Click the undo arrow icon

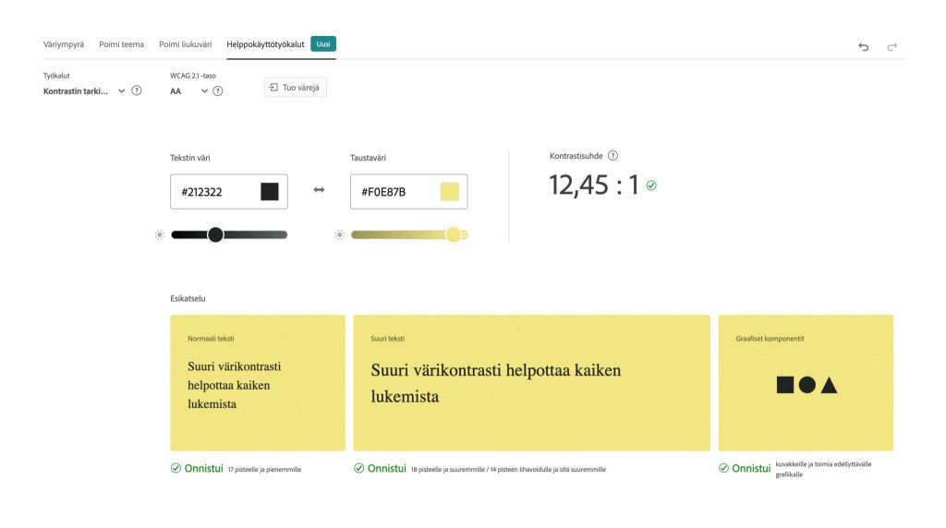click(863, 46)
